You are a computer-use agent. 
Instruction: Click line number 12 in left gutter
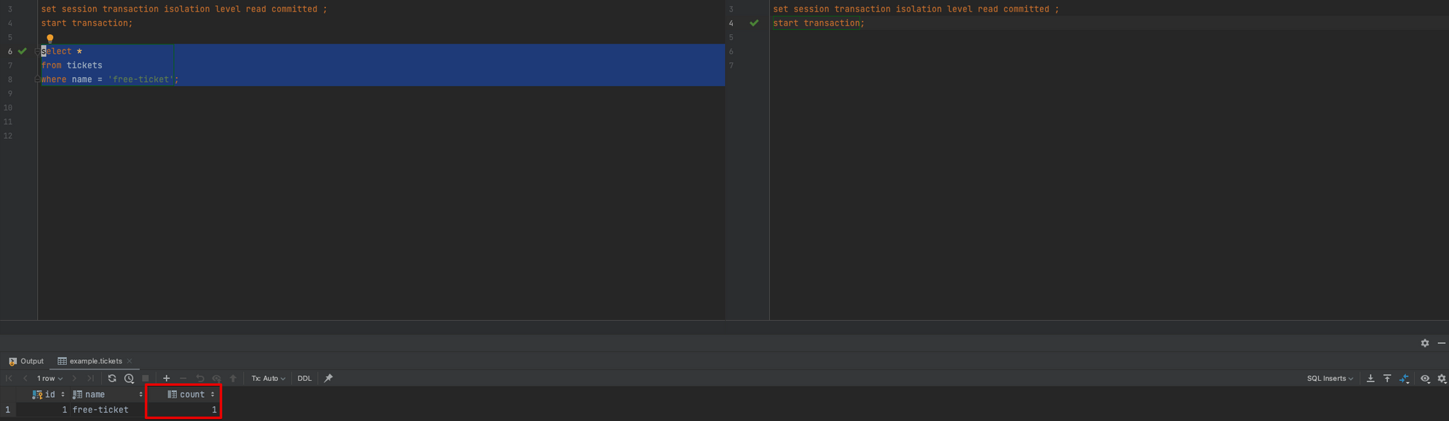click(x=8, y=136)
